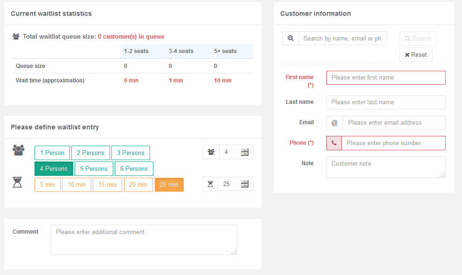Click the hourglass icon beside wait time spinner

210,184
